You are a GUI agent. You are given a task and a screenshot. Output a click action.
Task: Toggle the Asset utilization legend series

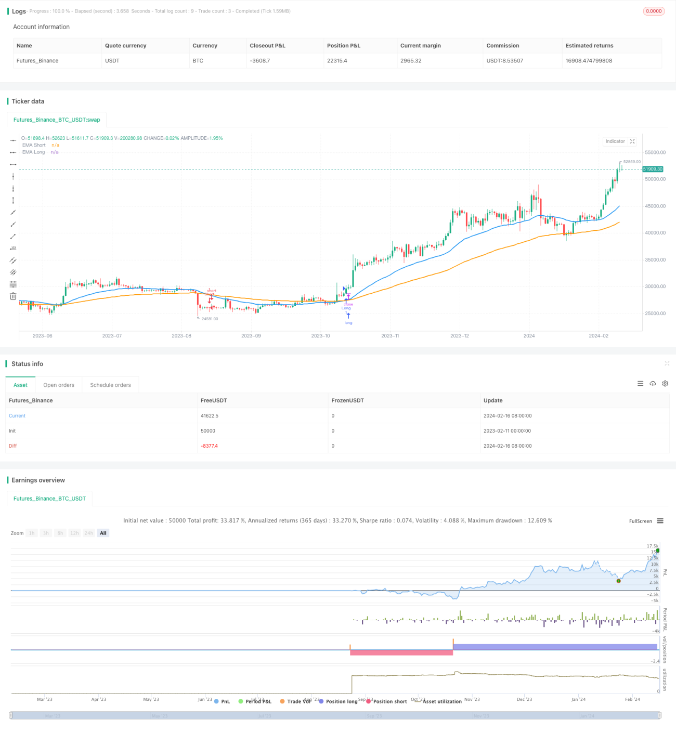(438, 701)
